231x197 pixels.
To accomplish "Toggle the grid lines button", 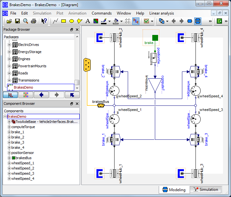I will (127, 21).
